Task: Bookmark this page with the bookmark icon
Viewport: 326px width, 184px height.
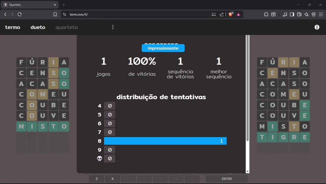Action: coord(55,15)
